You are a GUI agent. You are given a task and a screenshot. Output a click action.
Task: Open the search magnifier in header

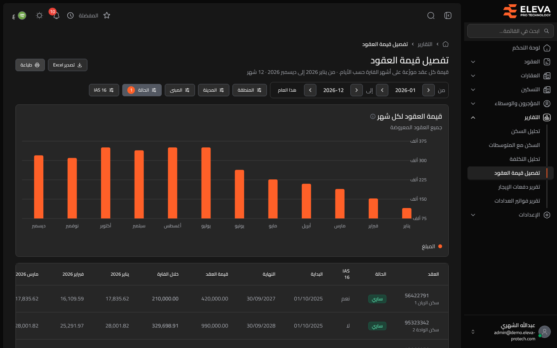[x=431, y=15]
